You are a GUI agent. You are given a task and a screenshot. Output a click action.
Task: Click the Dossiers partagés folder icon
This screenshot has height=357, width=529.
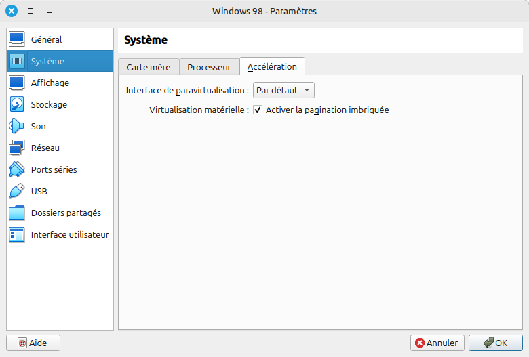(16, 213)
